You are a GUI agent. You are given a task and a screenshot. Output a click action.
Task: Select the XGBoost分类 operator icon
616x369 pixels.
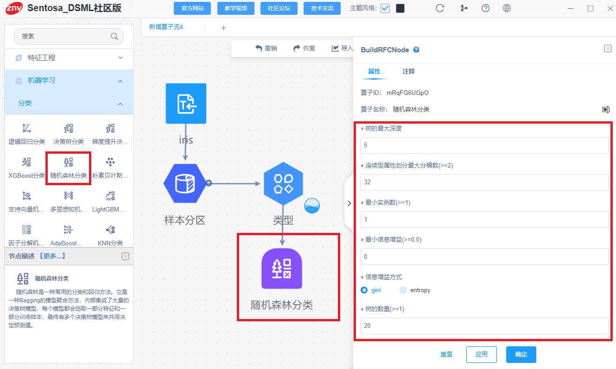click(27, 162)
